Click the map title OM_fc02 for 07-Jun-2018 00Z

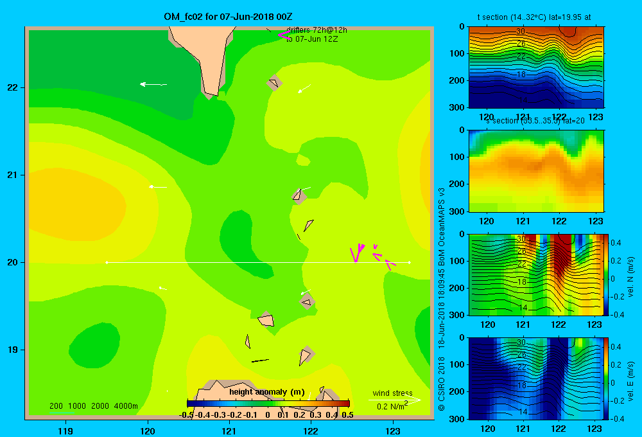pos(228,17)
